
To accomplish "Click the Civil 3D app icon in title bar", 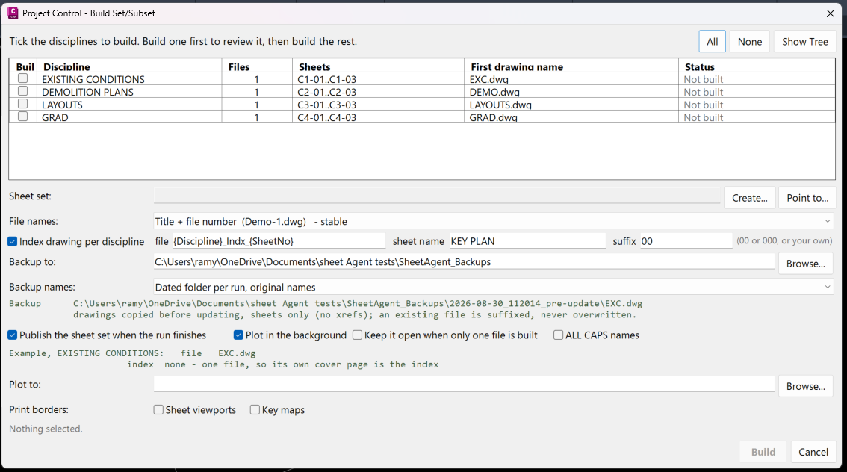I will click(x=13, y=13).
